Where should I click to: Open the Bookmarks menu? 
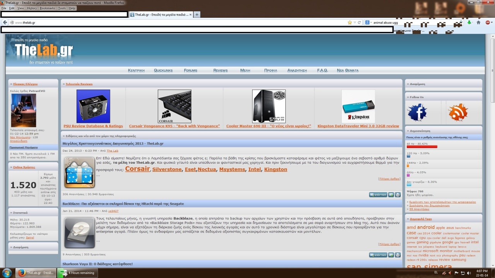point(48,8)
